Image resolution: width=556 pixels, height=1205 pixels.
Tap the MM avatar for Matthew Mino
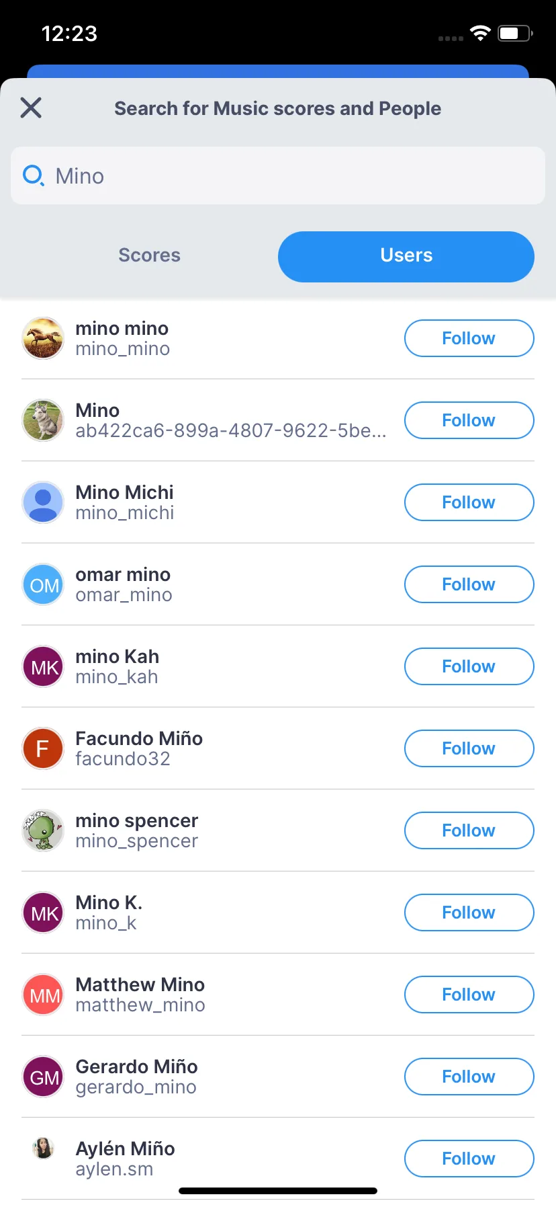(x=43, y=995)
